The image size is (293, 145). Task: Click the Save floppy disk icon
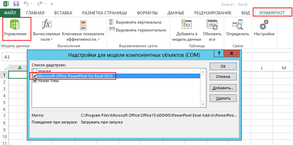tap(16, 4)
